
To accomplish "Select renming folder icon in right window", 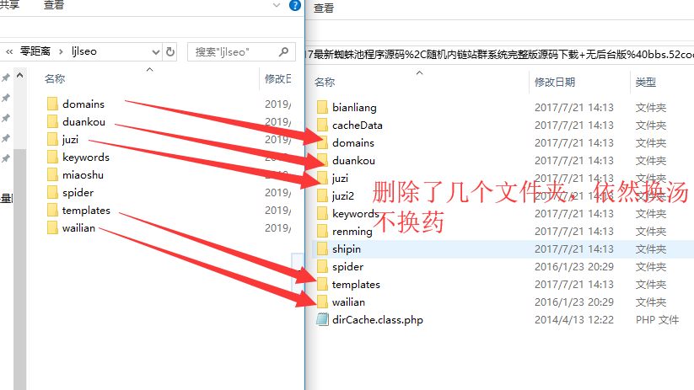I will pos(322,232).
